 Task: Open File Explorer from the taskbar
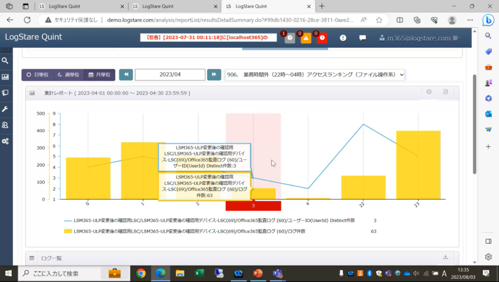(180, 273)
